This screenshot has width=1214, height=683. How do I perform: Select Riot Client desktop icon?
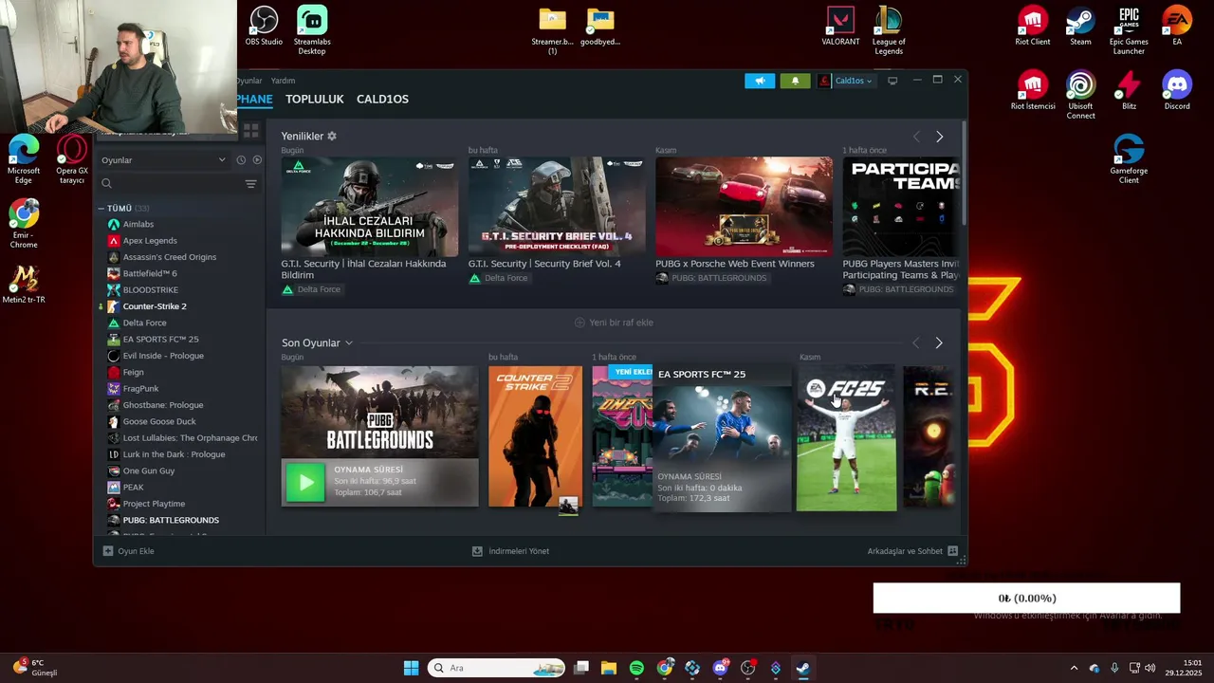click(x=1033, y=26)
